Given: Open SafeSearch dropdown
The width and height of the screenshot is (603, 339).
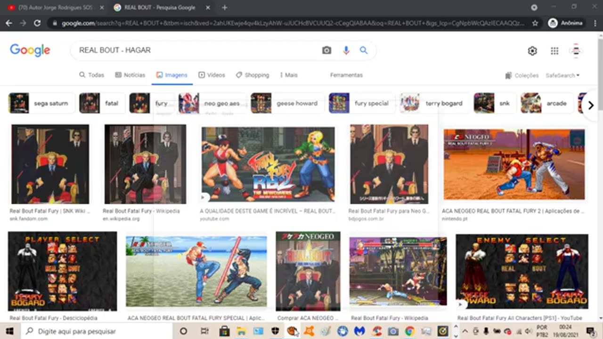Looking at the screenshot, I should pos(562,75).
